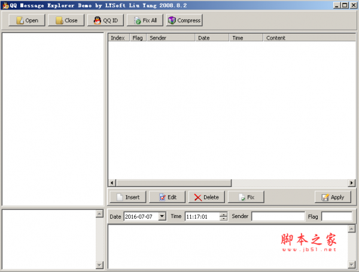Viewport: 359px width, 272px height.
Task: Click the Delete message button with red X
Action: [x=206, y=197]
